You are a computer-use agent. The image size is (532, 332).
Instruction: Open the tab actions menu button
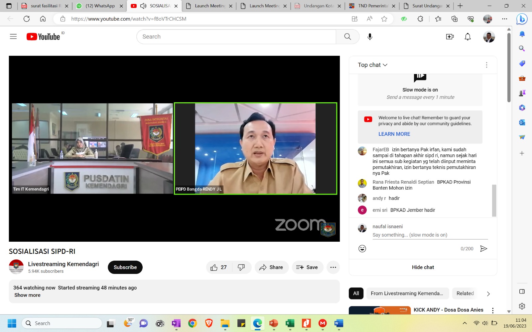pyautogui.click(x=9, y=6)
